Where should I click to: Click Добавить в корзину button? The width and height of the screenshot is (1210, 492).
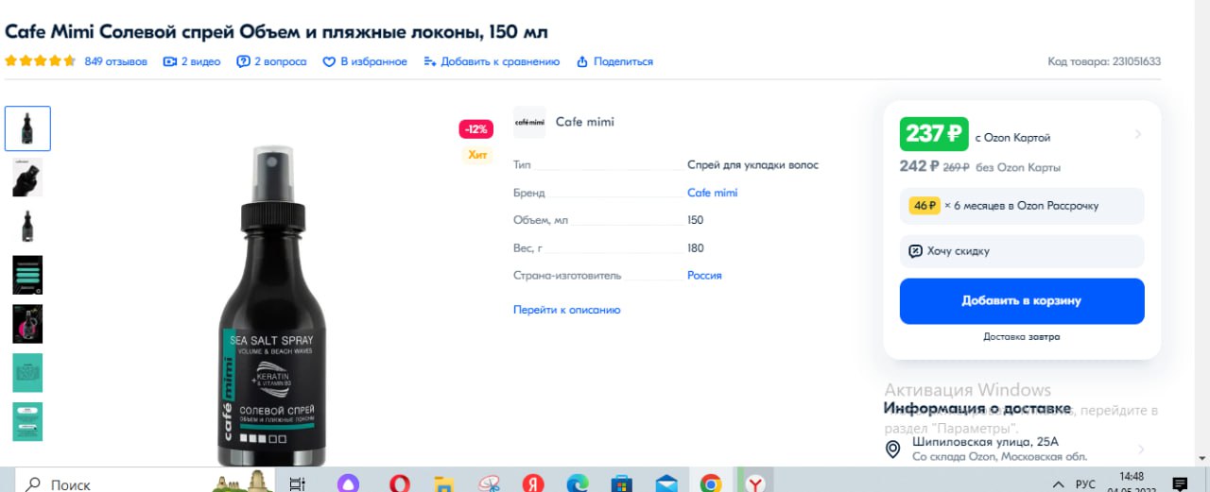(1022, 300)
